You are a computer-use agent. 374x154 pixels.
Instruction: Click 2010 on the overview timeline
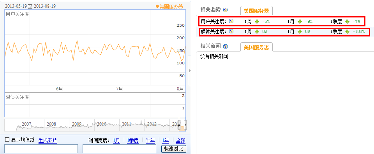(x=101, y=124)
